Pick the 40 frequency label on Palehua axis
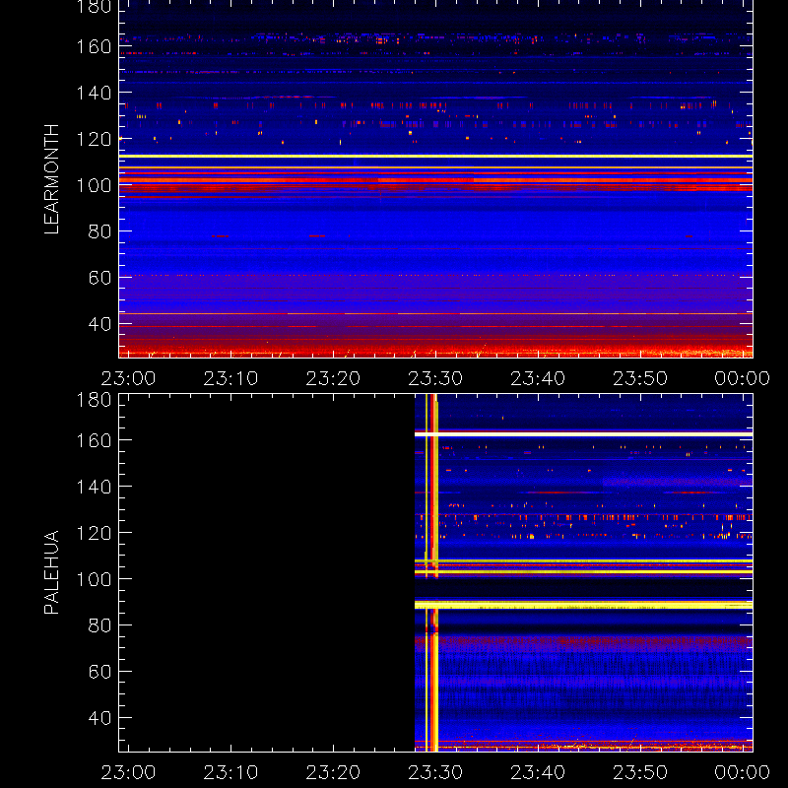 99,718
